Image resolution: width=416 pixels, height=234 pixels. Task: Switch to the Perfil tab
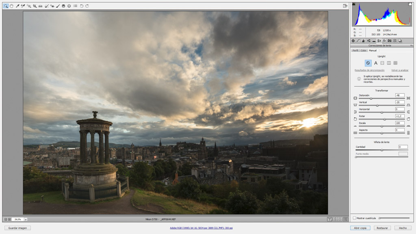(355, 50)
